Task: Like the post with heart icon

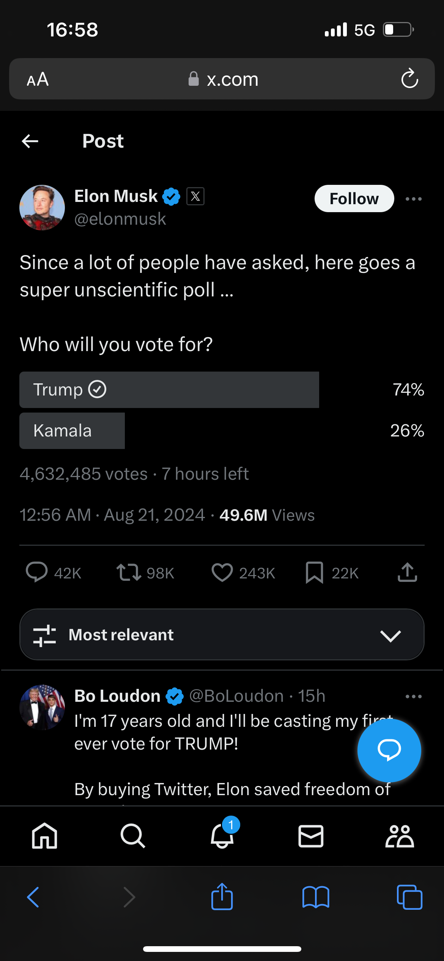Action: pyautogui.click(x=222, y=572)
